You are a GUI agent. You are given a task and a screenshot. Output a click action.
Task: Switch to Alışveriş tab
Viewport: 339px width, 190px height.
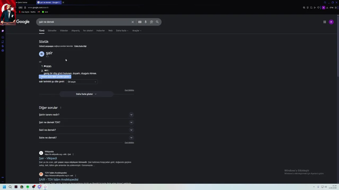[75, 31]
